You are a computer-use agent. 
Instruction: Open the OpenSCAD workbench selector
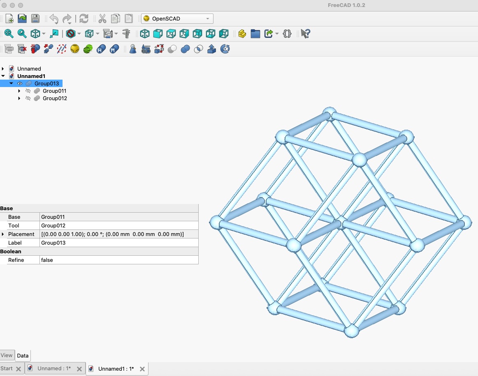coord(177,18)
